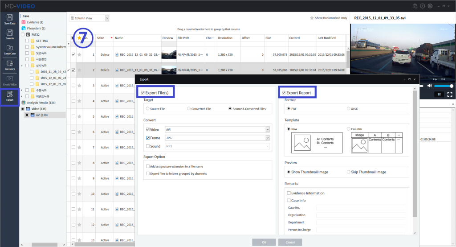This screenshot has height=247, width=456.
Task: Select Converted File target radio
Action: (189, 109)
